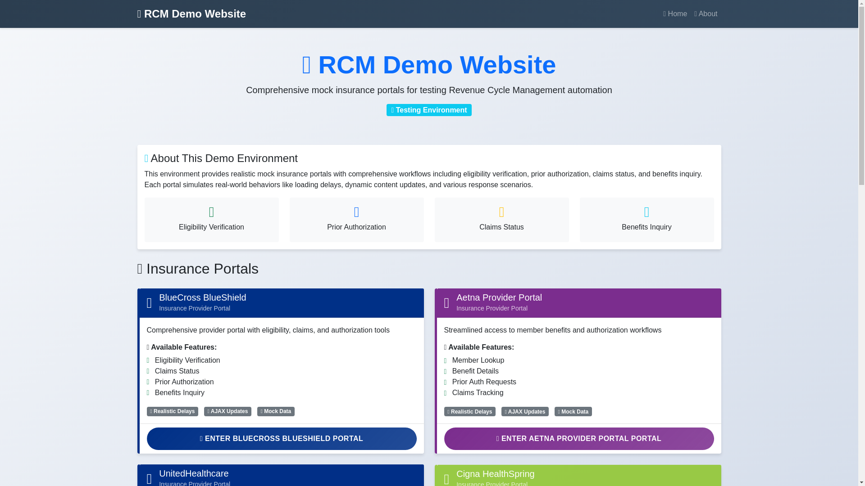Click the checkmark icon beside BlueCross Eligibility Verification

[148, 361]
